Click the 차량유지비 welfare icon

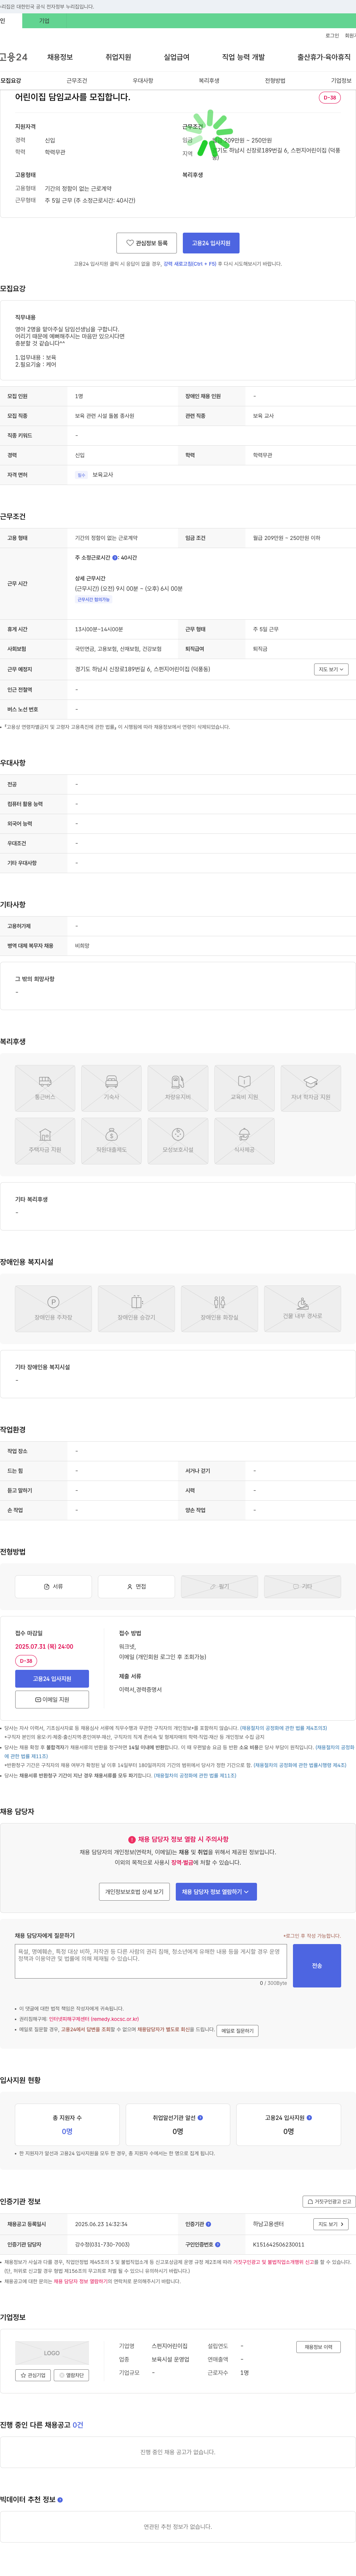click(x=178, y=1088)
